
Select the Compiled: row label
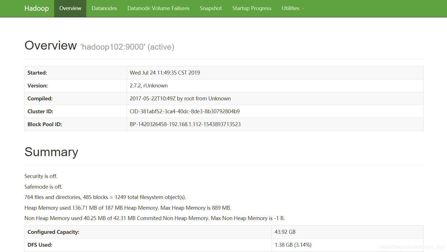pyautogui.click(x=40, y=98)
